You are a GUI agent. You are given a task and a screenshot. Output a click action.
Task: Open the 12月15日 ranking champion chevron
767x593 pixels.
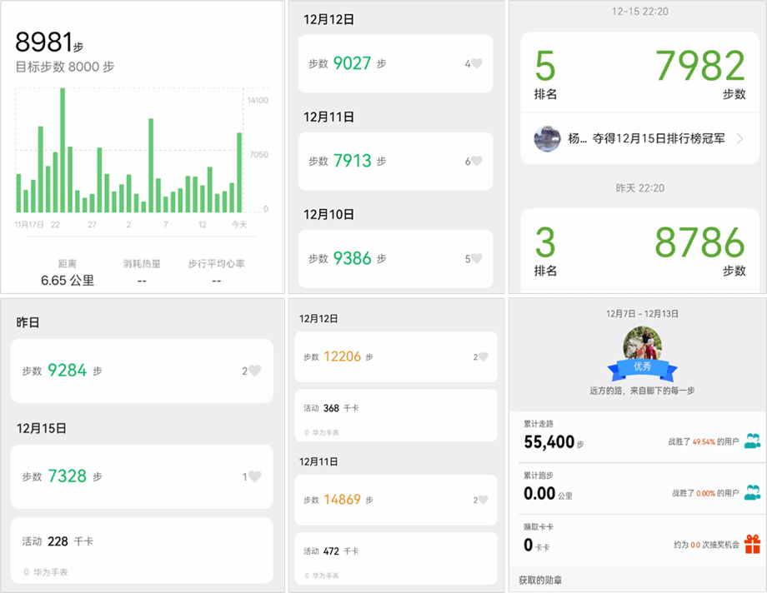[739, 139]
